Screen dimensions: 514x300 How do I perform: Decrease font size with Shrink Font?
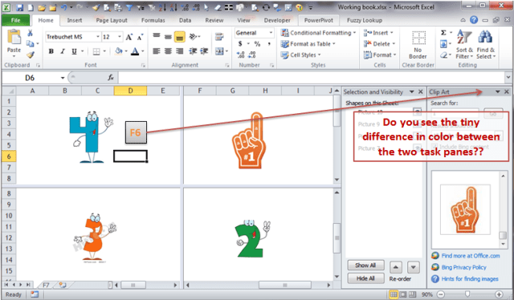(140, 37)
